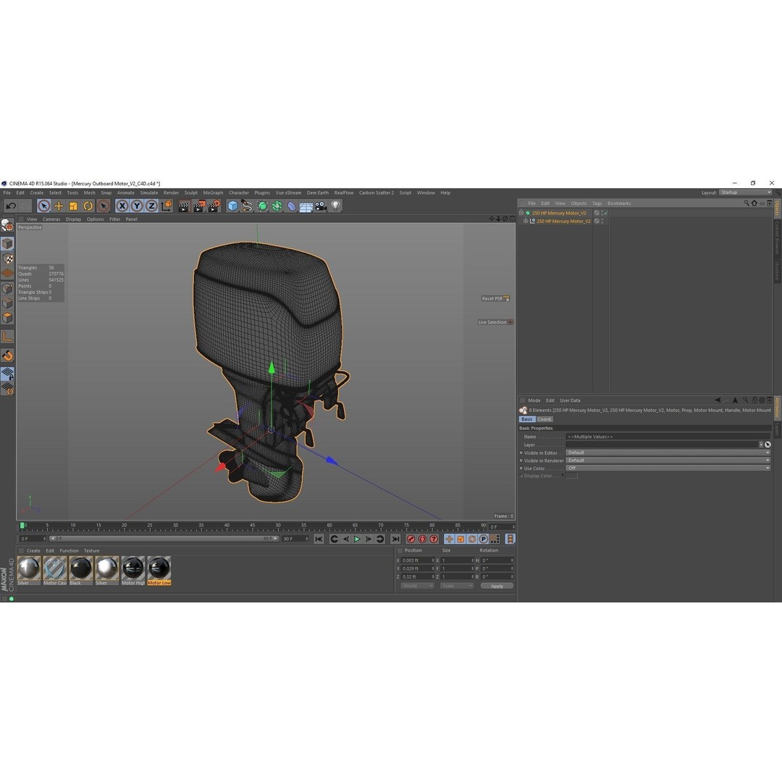Open render settings clapboard with gear
This screenshot has height=782, width=782.
point(214,206)
